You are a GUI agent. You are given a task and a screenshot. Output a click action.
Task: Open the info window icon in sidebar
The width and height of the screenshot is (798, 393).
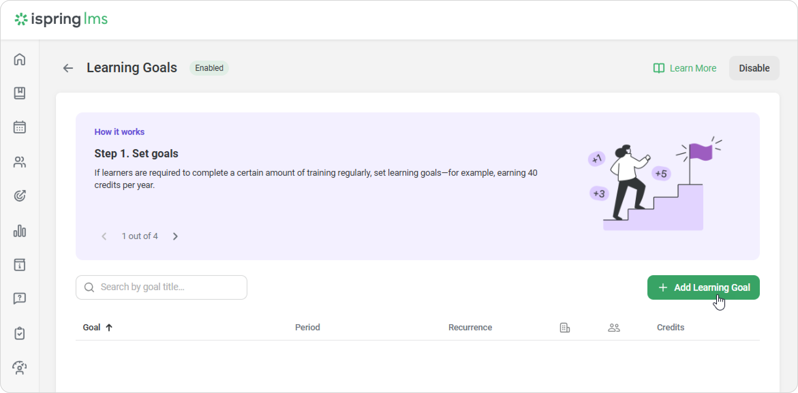(x=19, y=265)
